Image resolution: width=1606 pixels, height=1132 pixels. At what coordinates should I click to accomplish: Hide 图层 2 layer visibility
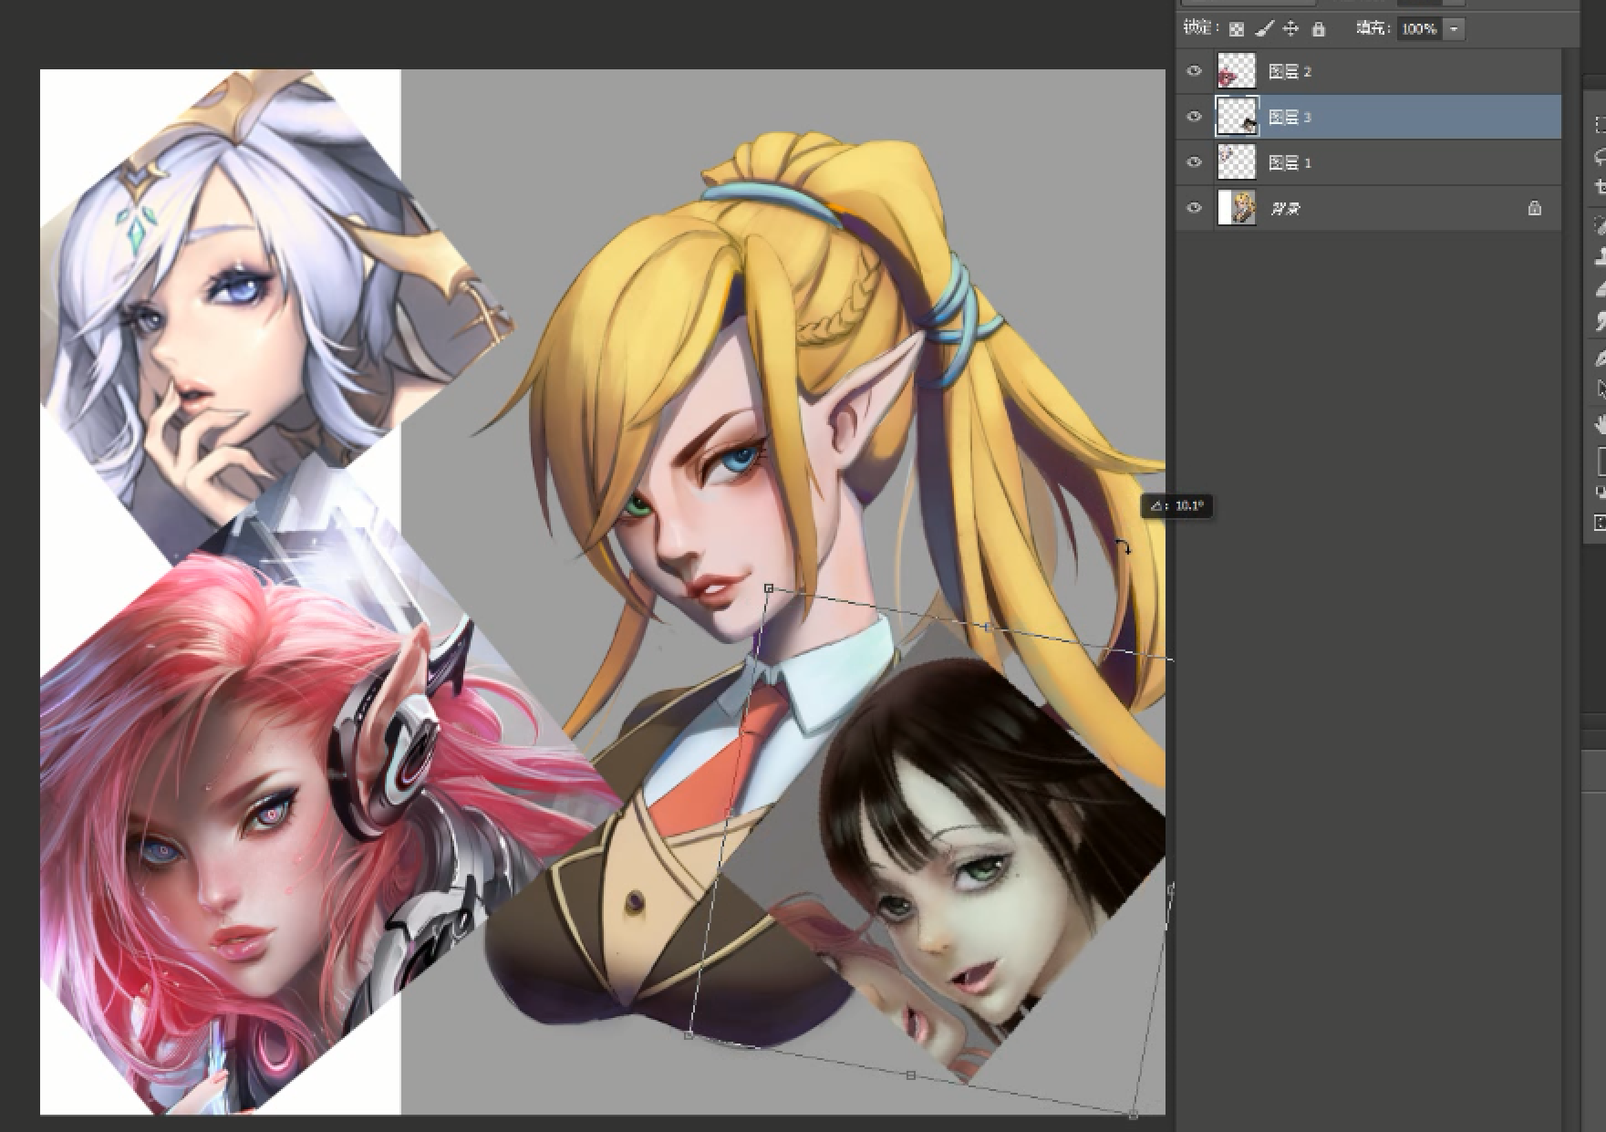click(1194, 71)
